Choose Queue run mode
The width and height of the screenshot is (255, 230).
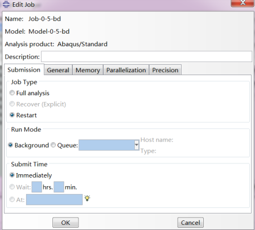(x=54, y=145)
